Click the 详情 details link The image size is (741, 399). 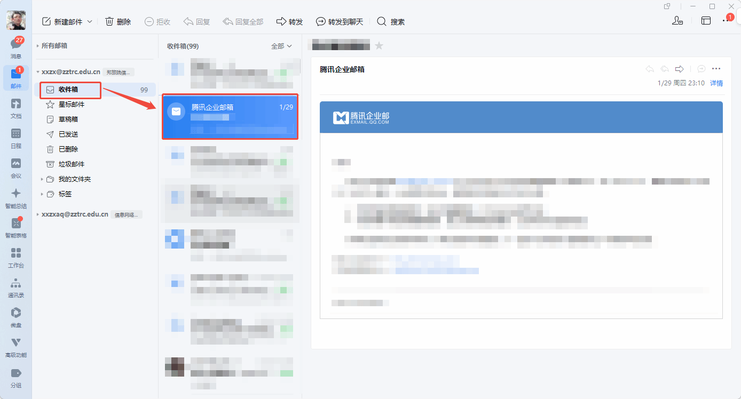[x=716, y=83]
